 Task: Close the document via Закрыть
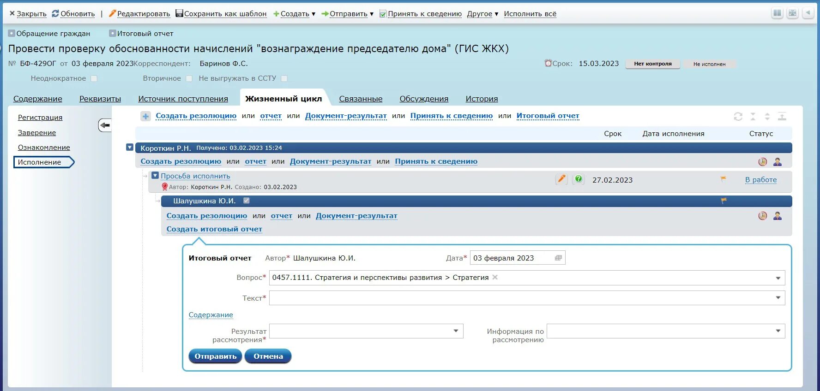tap(28, 14)
